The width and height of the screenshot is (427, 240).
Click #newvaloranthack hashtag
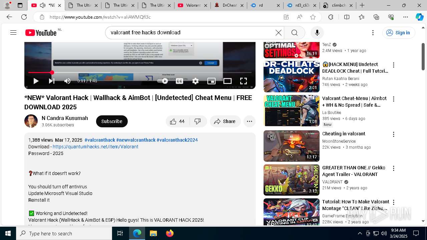coord(136,140)
